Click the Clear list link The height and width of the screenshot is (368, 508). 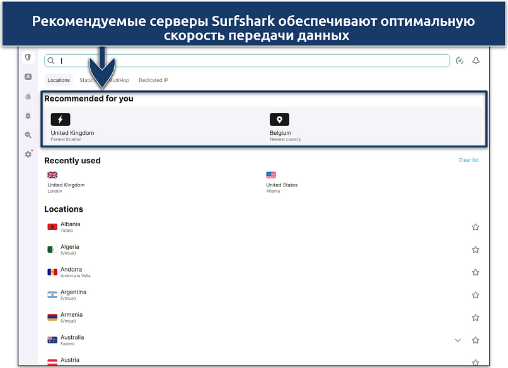click(x=469, y=160)
